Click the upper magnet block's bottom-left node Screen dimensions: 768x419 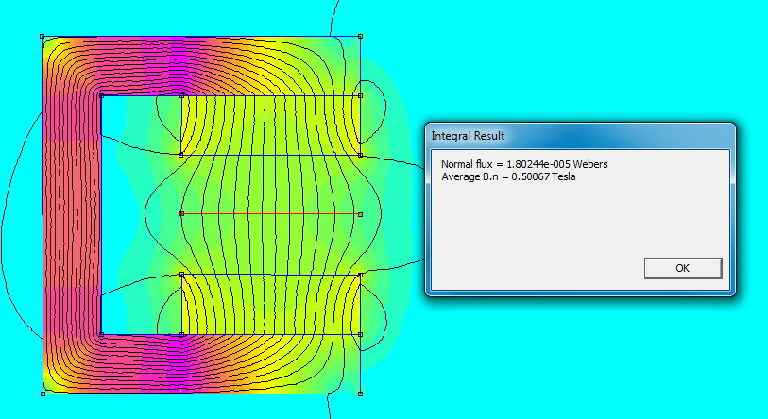coord(181,155)
